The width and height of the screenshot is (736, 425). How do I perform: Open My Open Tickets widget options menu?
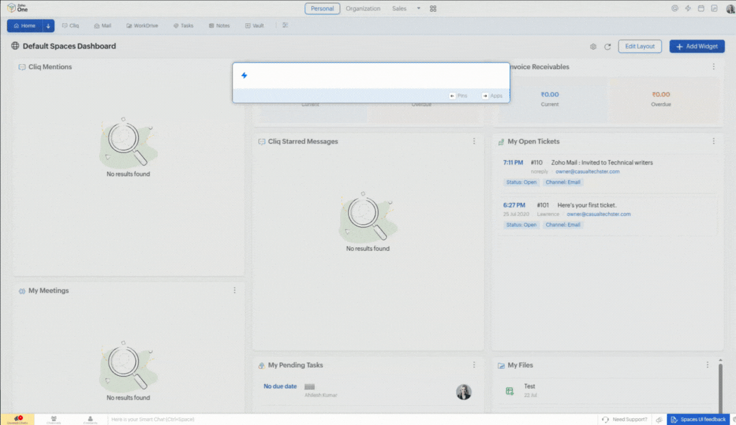pyautogui.click(x=713, y=141)
